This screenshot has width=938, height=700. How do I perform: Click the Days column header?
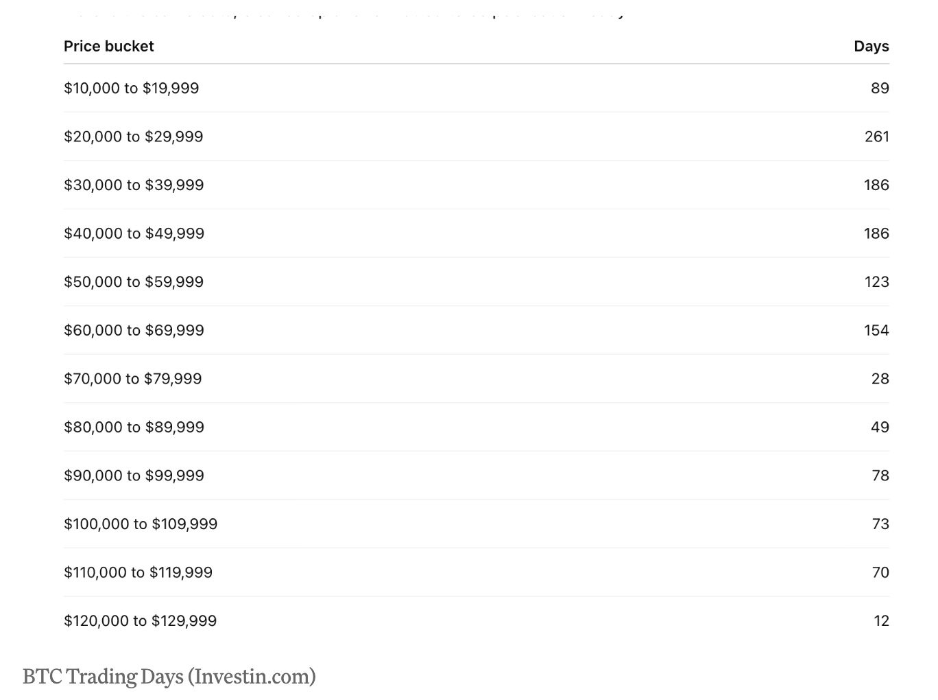(871, 46)
